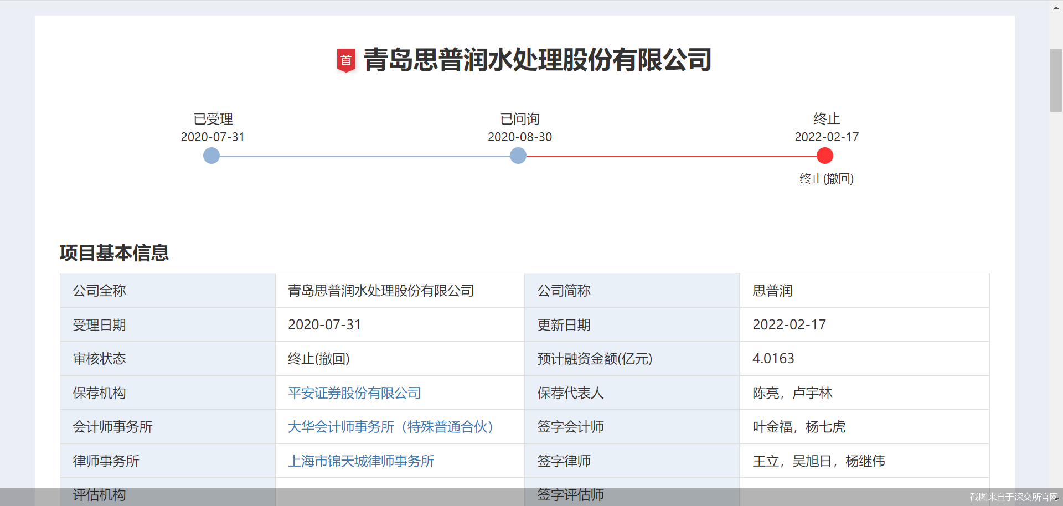Open 大华会计师事务所（特殊普通合伙） link
The image size is (1063, 506).
(x=390, y=427)
